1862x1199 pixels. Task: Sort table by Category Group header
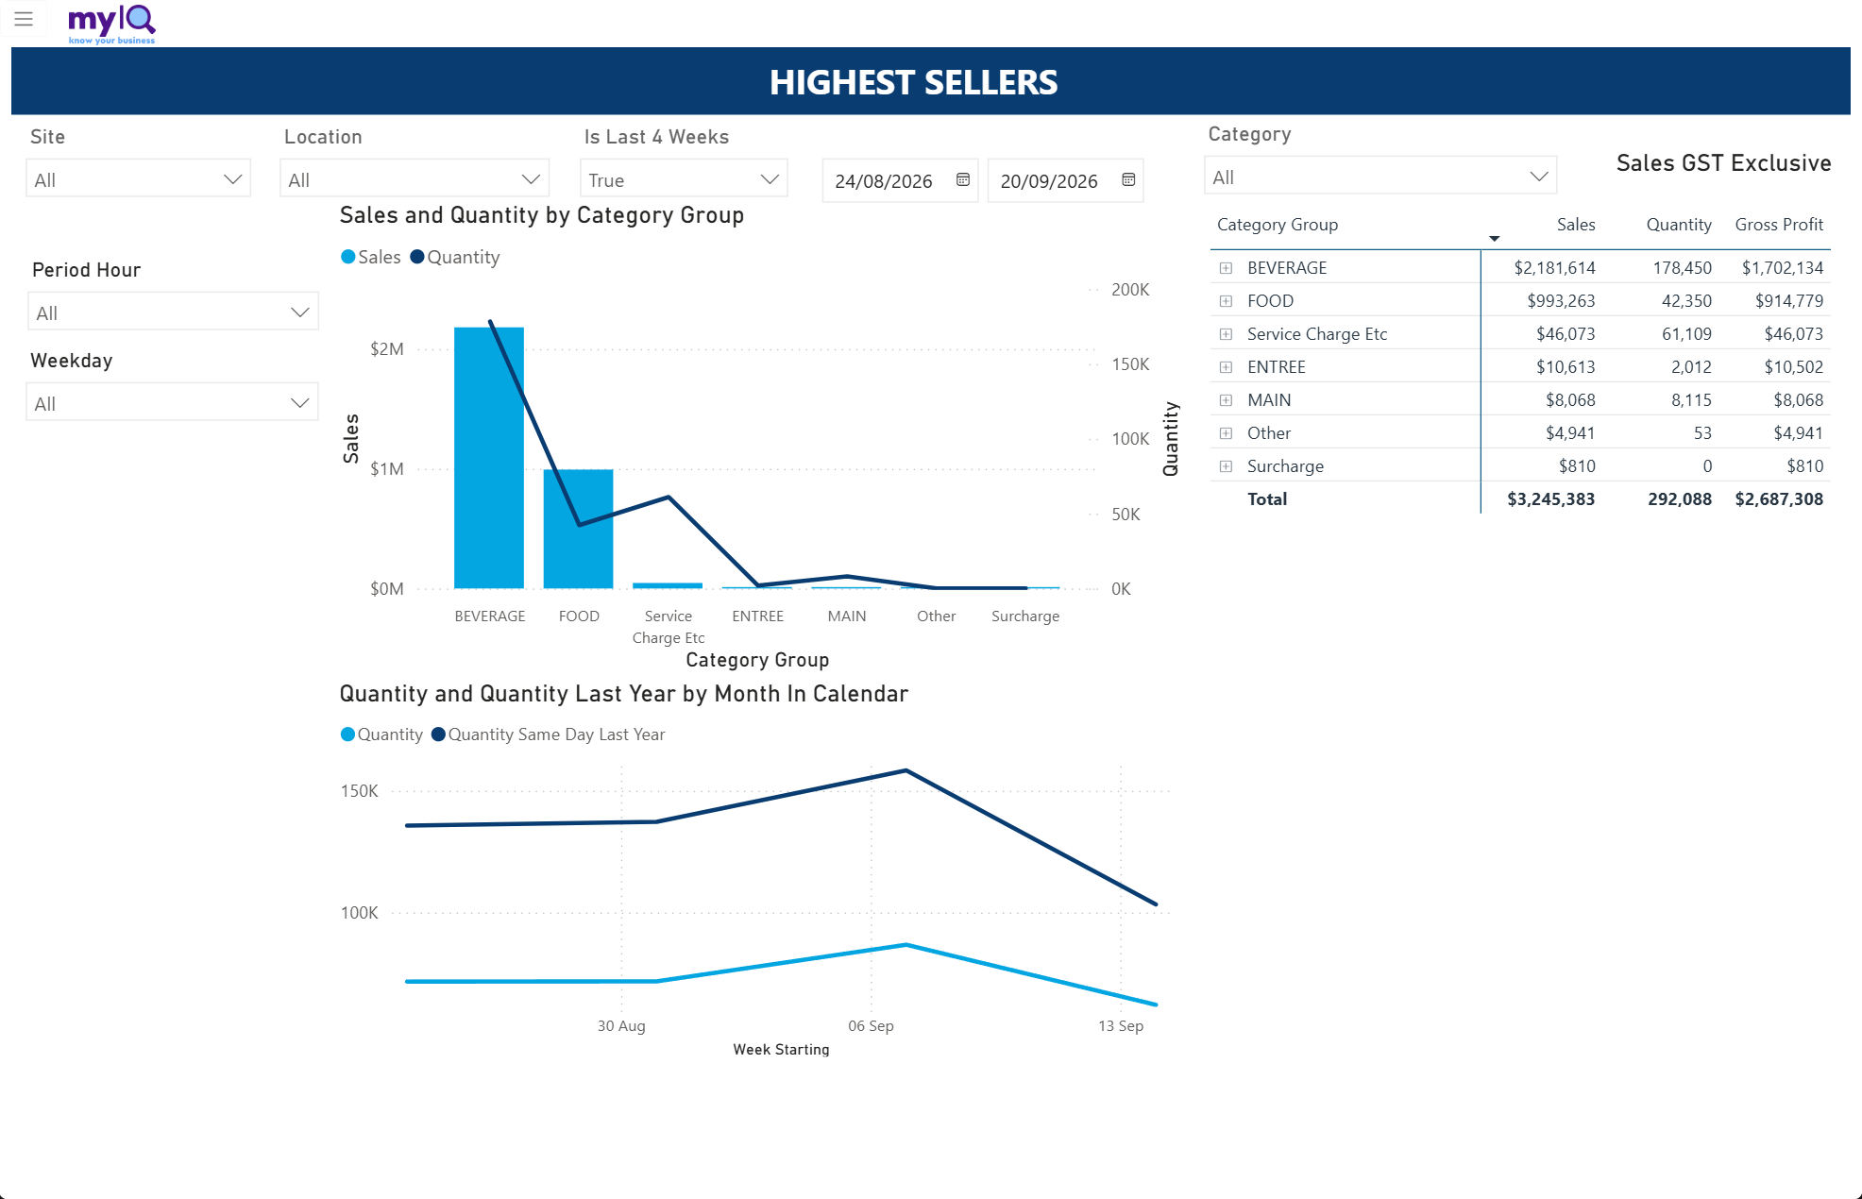[1278, 225]
